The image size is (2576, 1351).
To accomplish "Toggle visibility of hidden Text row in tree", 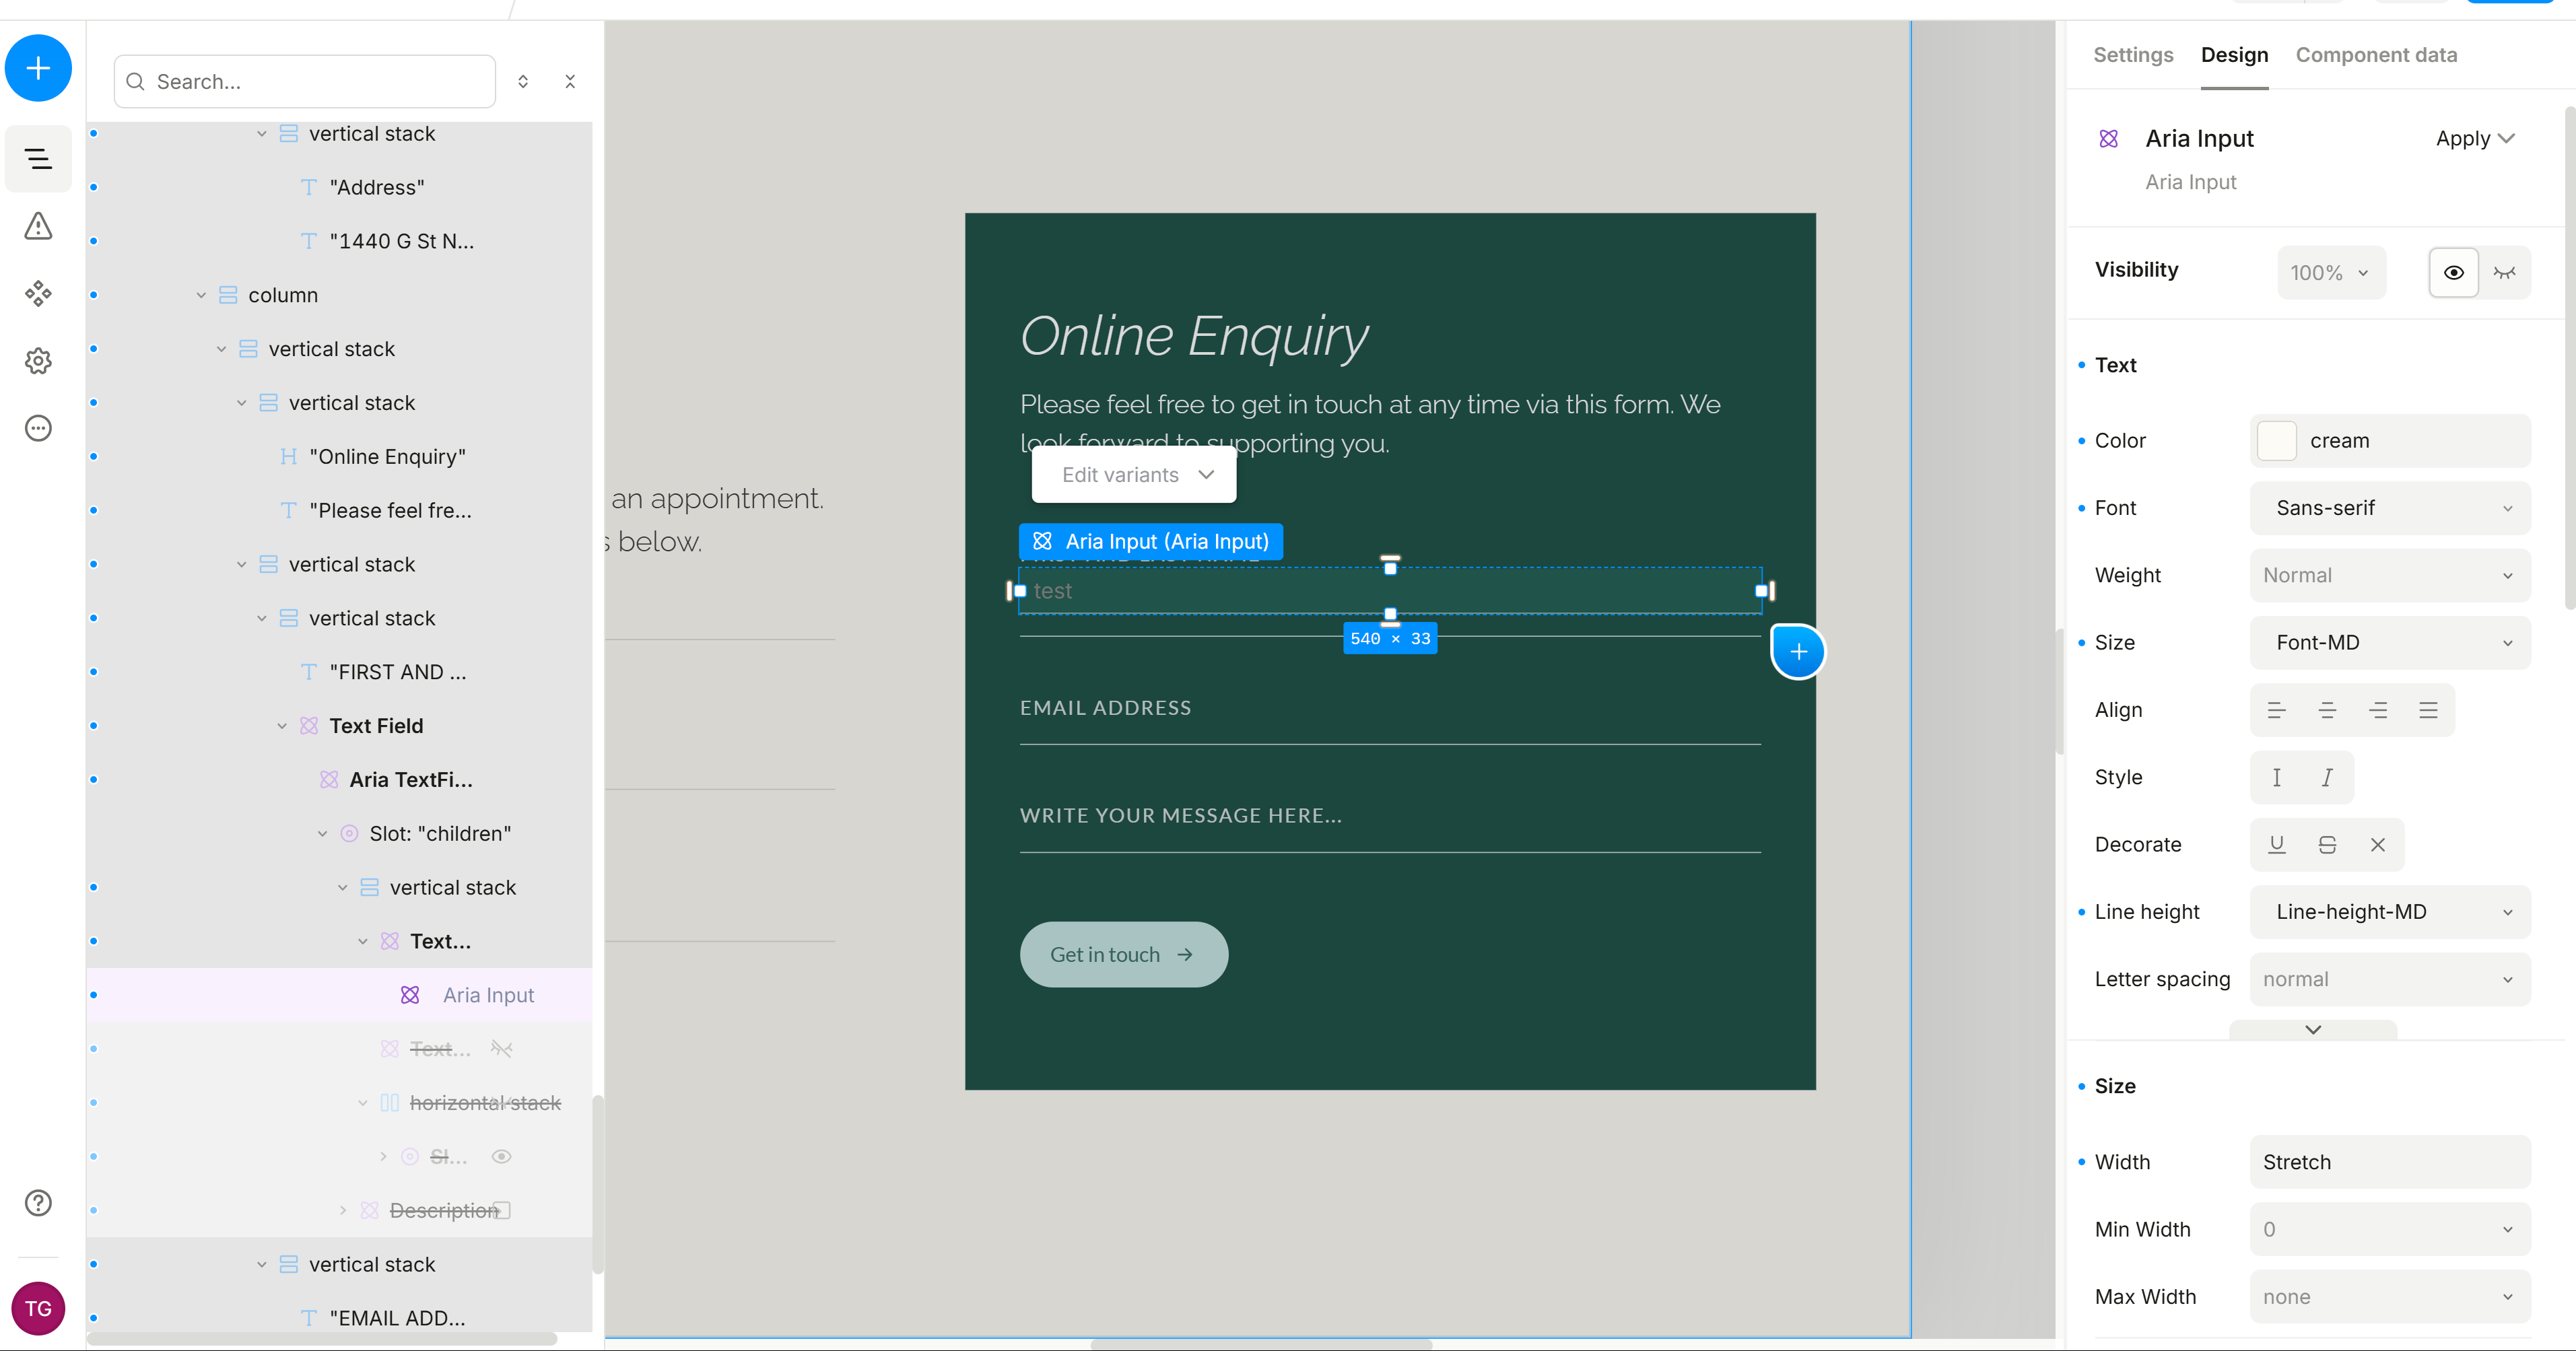I will (x=502, y=1049).
